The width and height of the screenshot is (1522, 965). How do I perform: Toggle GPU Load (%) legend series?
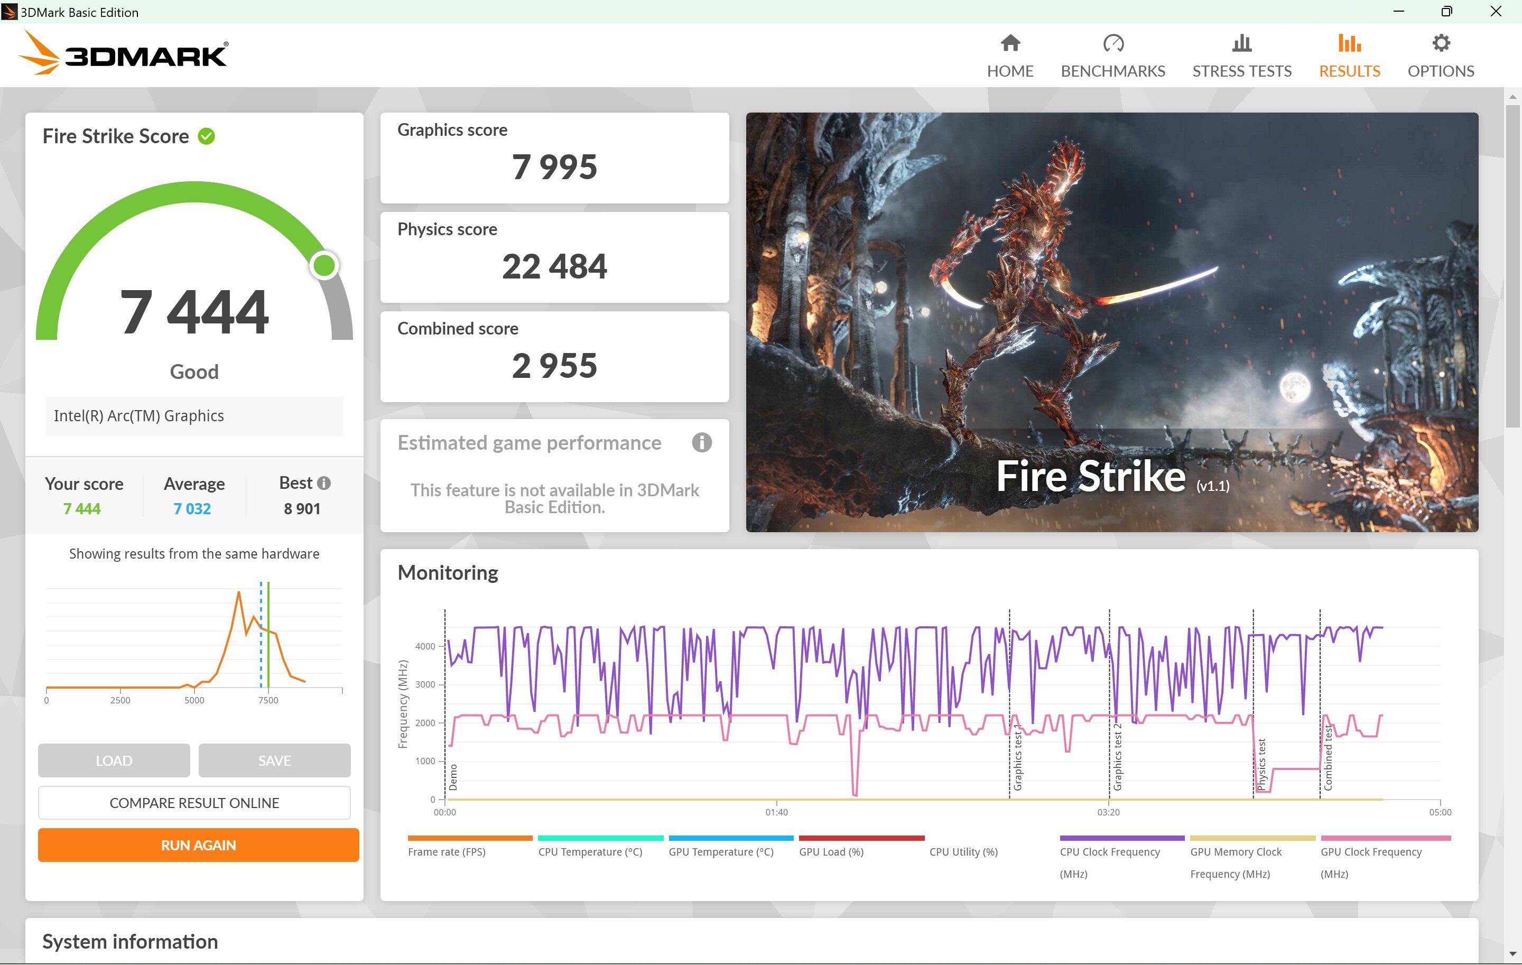coord(861,847)
